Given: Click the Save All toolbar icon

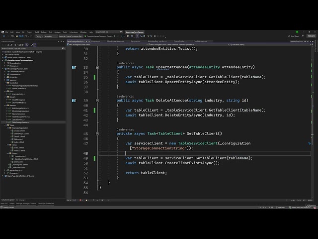Looking at the screenshot, I should coord(22,36).
